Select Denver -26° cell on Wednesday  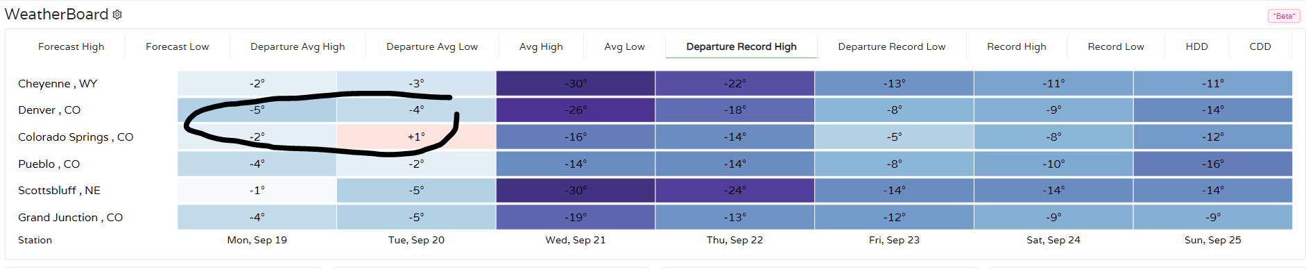coord(576,110)
